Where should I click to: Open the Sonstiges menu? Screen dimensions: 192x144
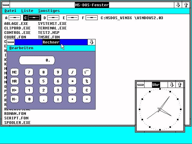click(x=49, y=11)
